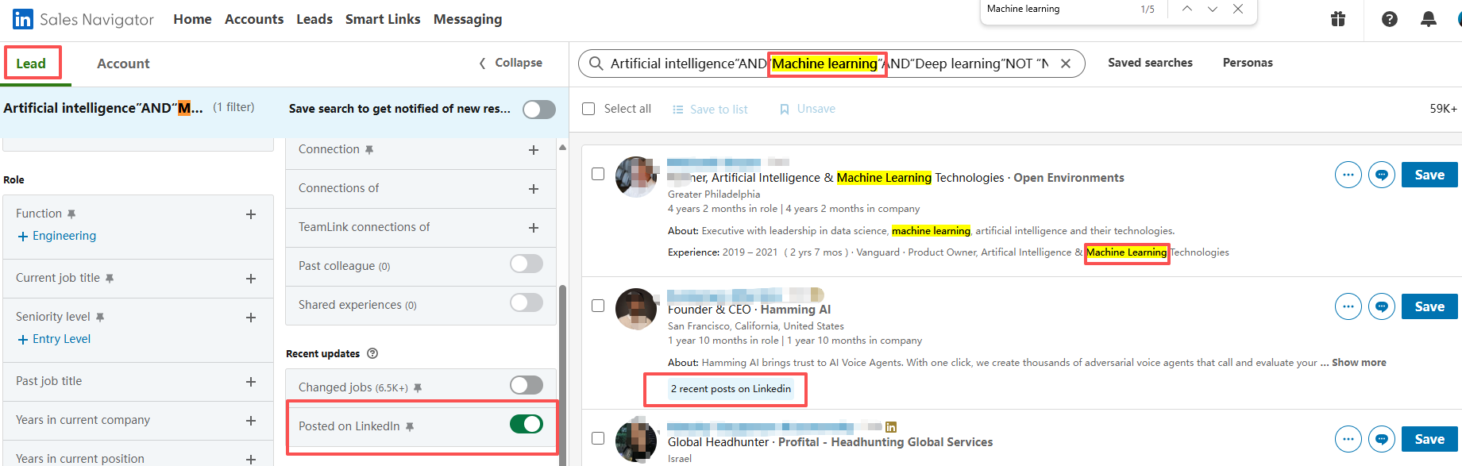Open the notifications bell
1462x466 pixels.
(1428, 19)
